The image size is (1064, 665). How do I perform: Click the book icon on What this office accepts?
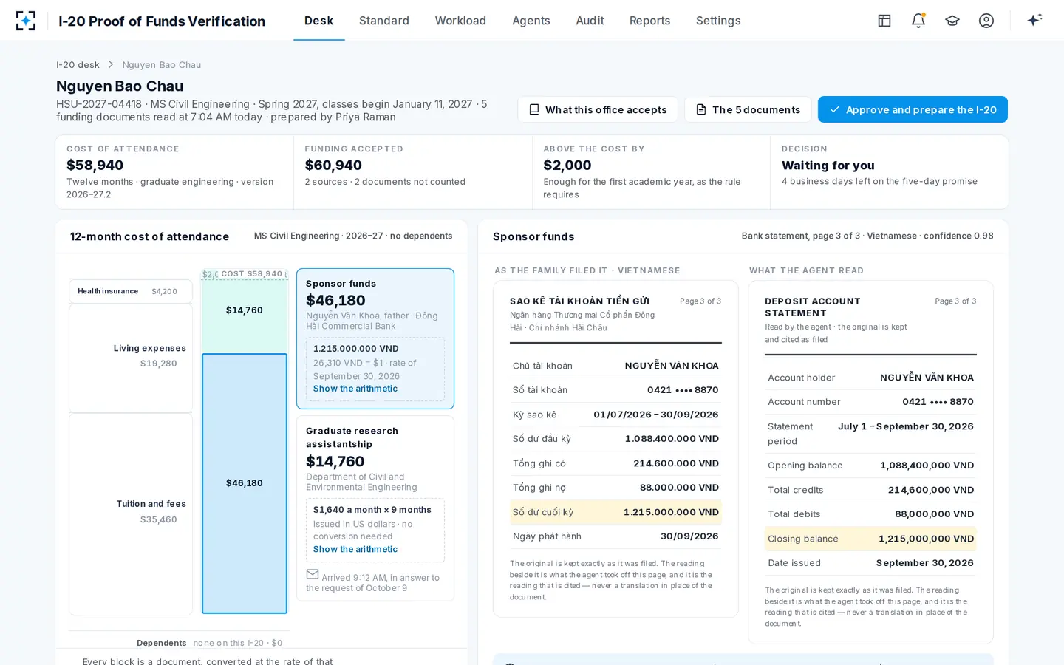tap(534, 109)
